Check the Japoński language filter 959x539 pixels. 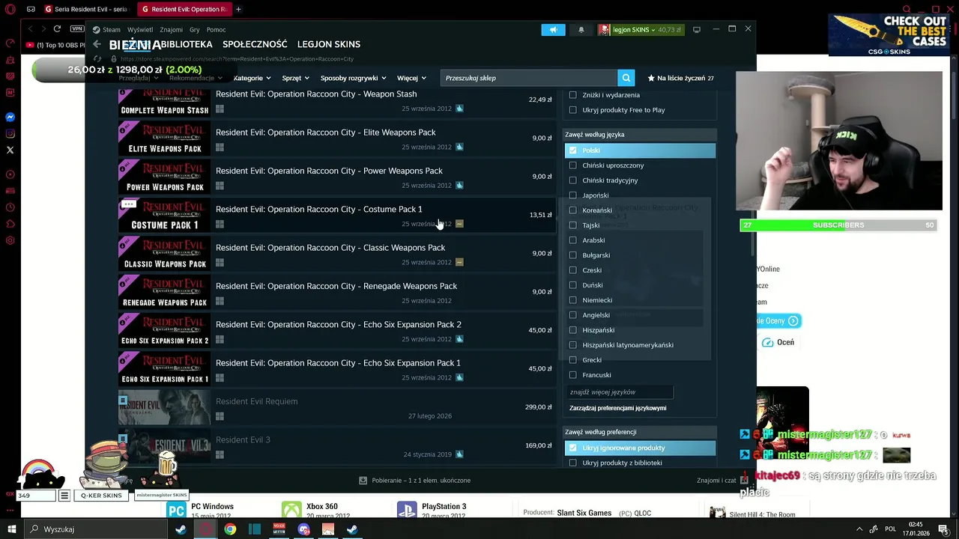tap(573, 195)
